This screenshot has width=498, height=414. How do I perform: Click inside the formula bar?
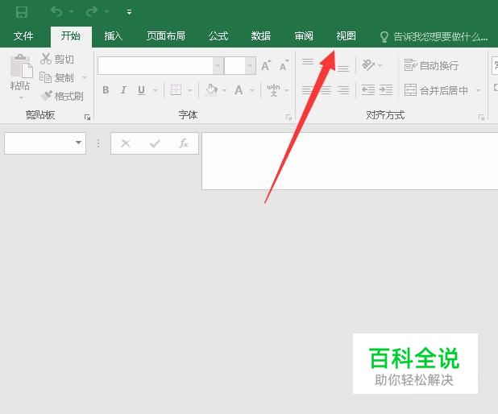pyautogui.click(x=350, y=161)
